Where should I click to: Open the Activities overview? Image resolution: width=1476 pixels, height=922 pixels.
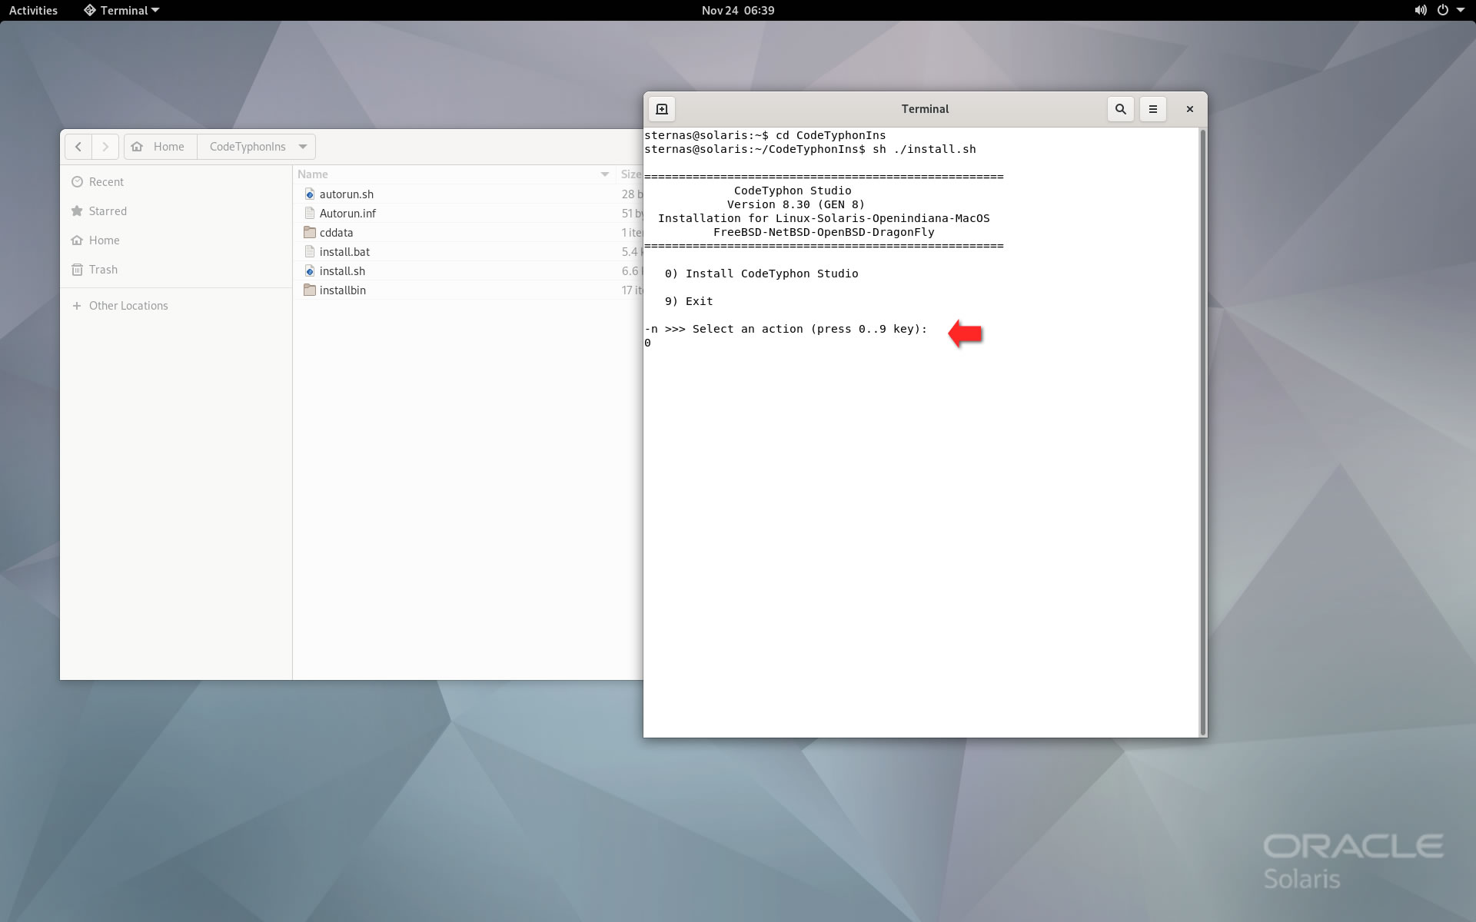coord(33,10)
